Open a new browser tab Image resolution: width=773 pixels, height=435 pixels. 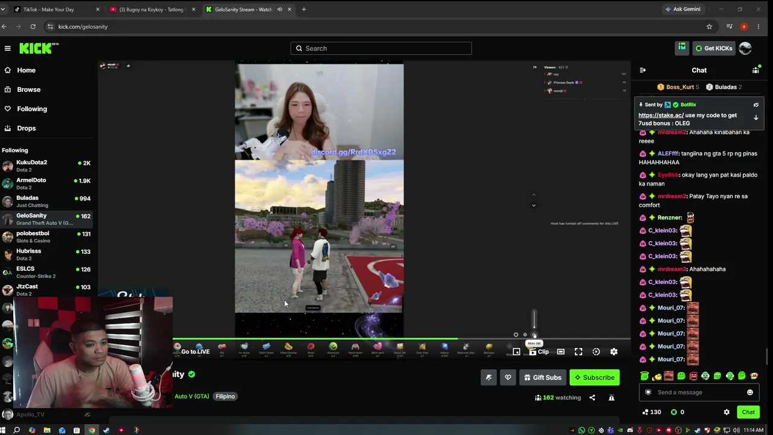click(304, 9)
